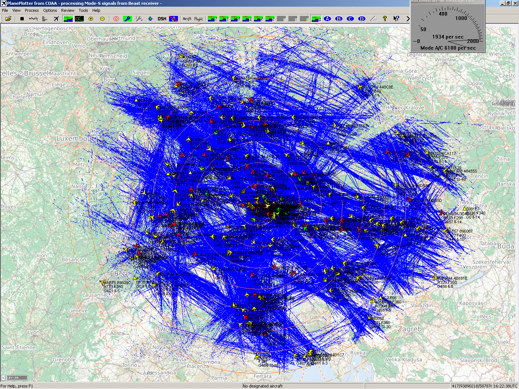This screenshot has height=389, width=519.
Task: Click the message counter status field
Action: point(471,386)
